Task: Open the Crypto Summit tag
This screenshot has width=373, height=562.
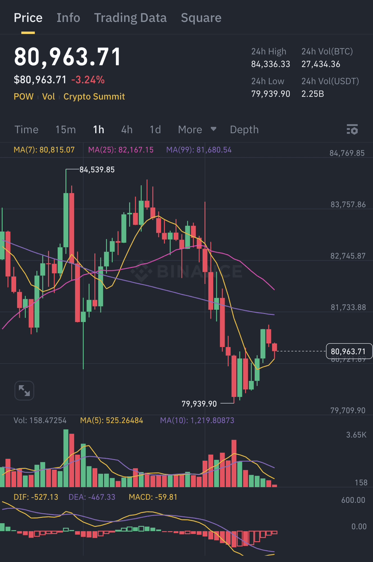Action: pos(94,97)
